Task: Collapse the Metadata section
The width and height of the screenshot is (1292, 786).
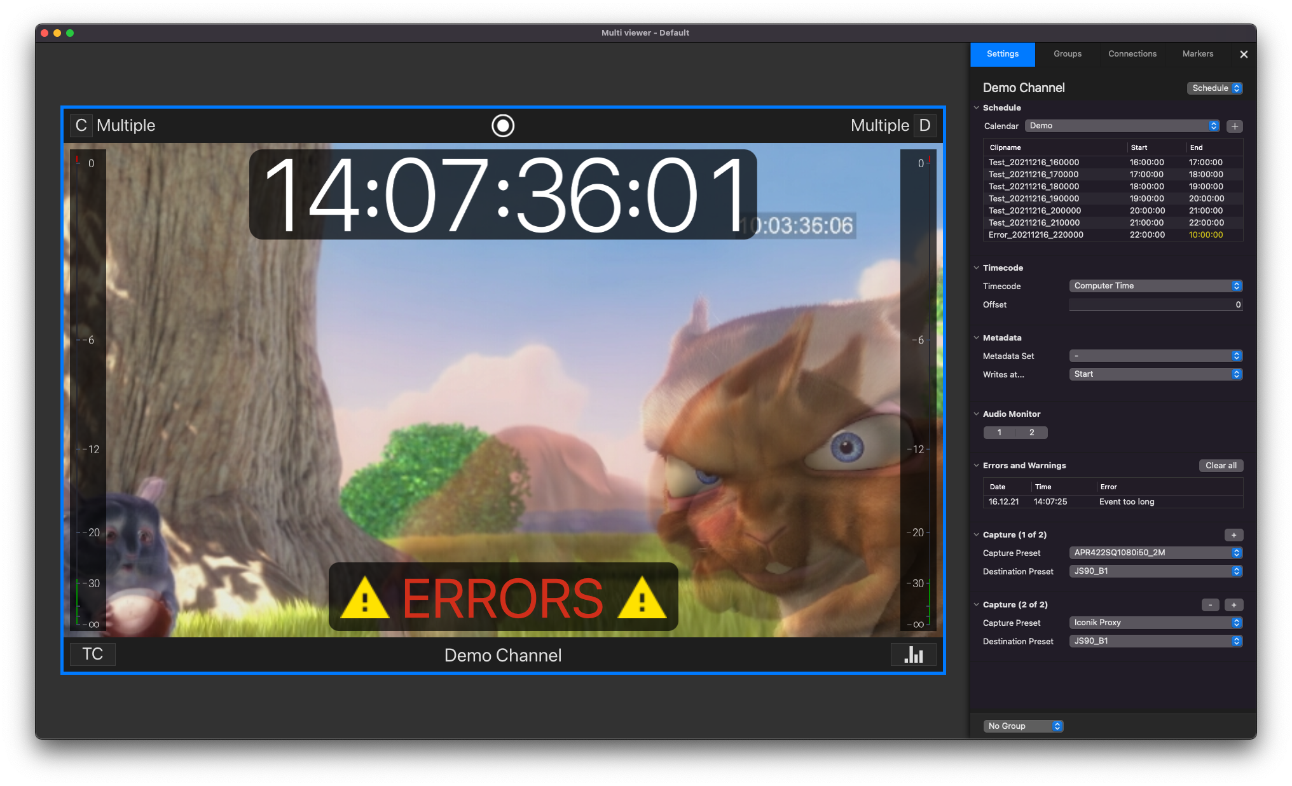Action: pos(977,338)
